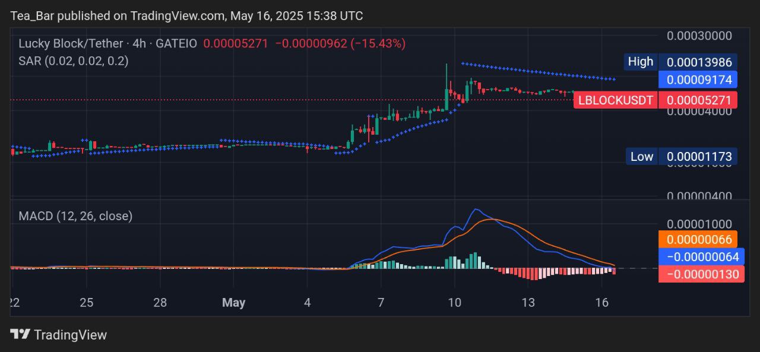Click the 7 date on time axis
The height and width of the screenshot is (352, 760).
(x=381, y=303)
